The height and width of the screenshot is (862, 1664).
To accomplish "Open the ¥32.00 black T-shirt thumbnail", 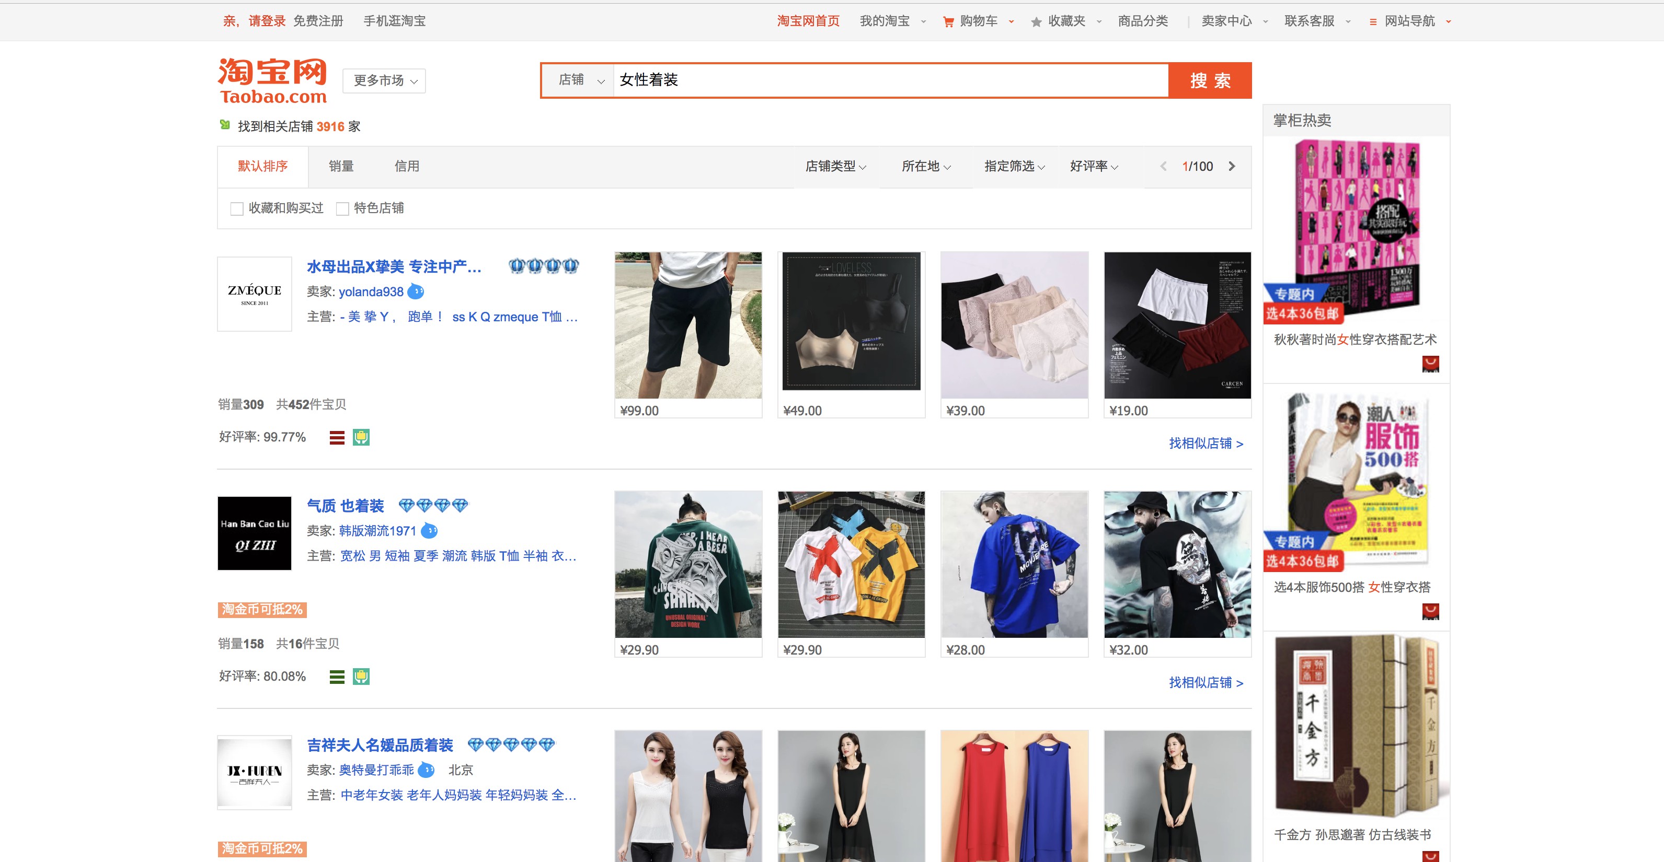I will (x=1177, y=564).
